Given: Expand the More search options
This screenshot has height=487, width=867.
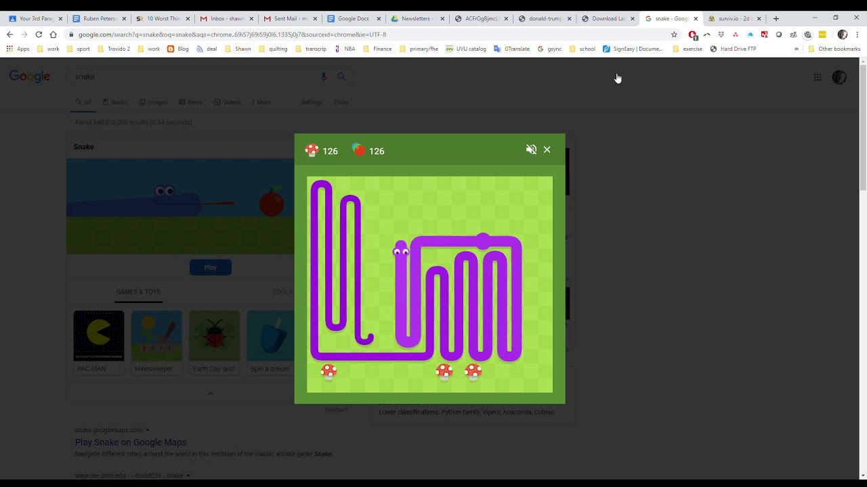Looking at the screenshot, I should pyautogui.click(x=261, y=102).
